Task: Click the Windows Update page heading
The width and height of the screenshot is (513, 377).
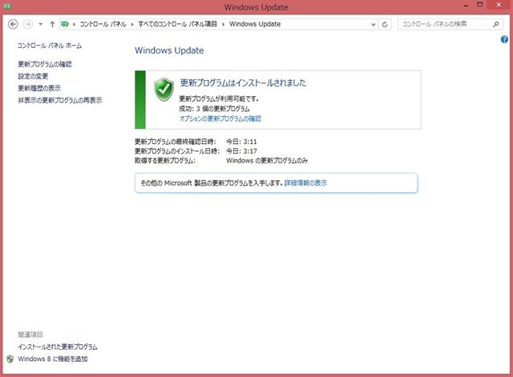Action: coord(169,50)
